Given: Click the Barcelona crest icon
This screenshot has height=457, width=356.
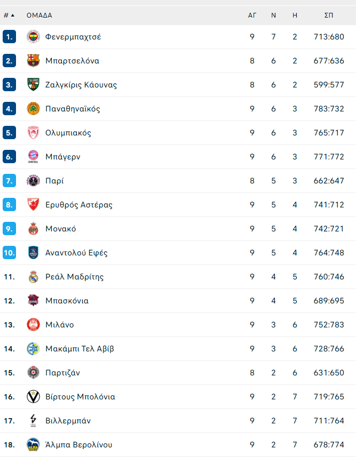Looking at the screenshot, I should point(33,61).
